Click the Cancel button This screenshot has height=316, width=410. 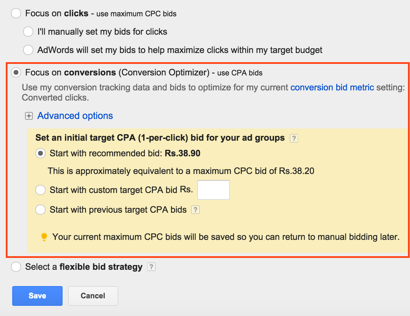click(93, 296)
